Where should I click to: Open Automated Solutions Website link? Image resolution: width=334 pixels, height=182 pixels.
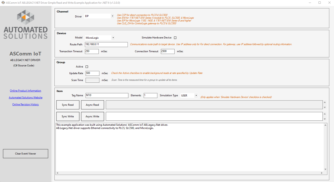coord(26,97)
